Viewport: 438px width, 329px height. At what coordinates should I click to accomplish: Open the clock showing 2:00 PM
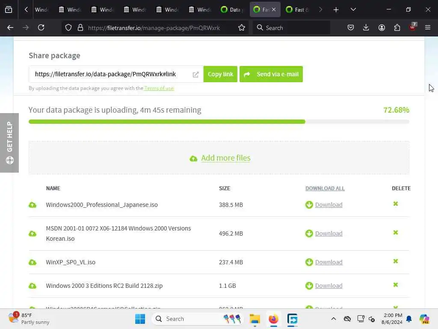pyautogui.click(x=392, y=319)
